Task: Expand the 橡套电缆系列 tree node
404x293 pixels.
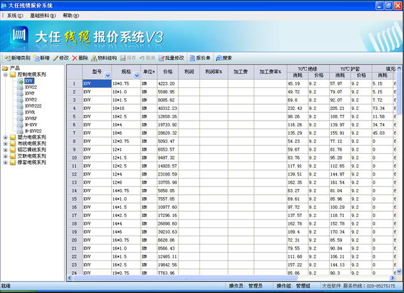Action: [x=5, y=162]
